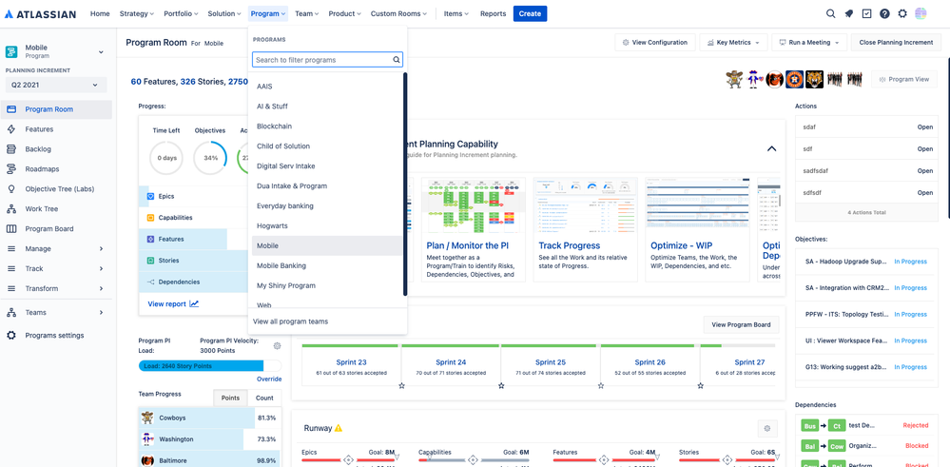Viewport: 950px width, 467px height.
Task: Open the Q2 2021 planning increment dropdown
Action: (56, 85)
